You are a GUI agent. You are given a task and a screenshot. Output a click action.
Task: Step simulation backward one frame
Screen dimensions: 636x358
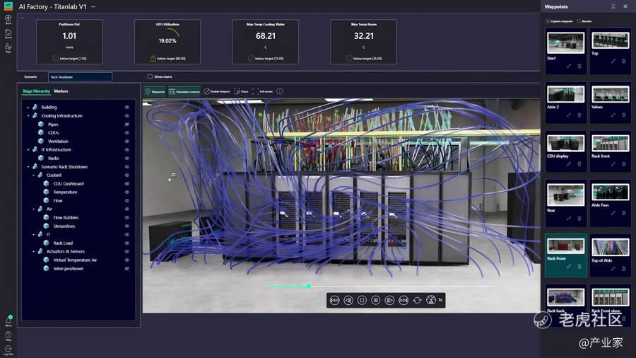tap(348, 301)
